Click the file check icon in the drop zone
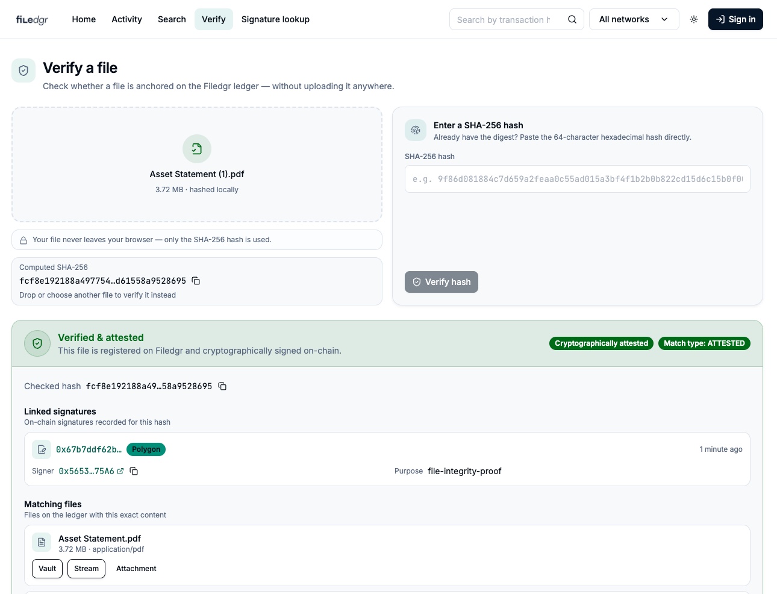This screenshot has height=594, width=777. tap(197, 149)
